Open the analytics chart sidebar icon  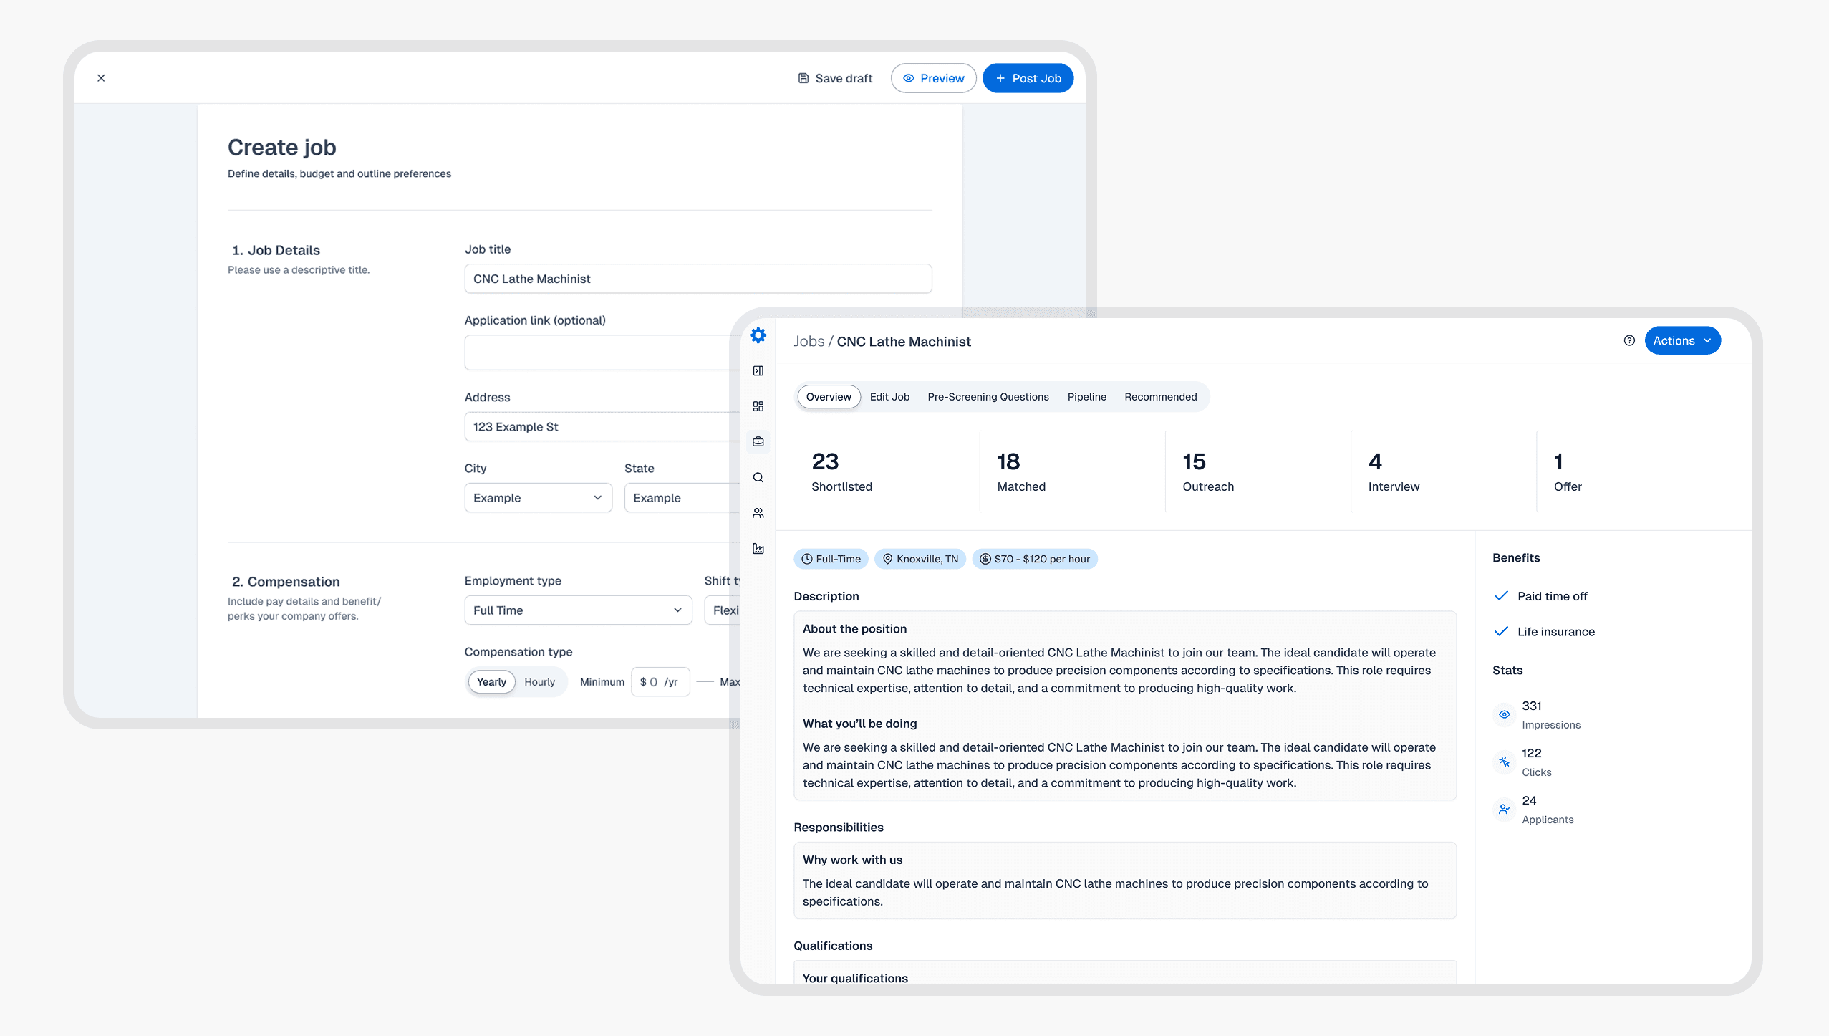pos(758,549)
